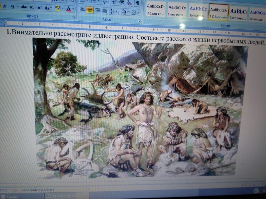This screenshot has width=266, height=199.
Task: Click the active center alignment button
Action: point(90,10)
